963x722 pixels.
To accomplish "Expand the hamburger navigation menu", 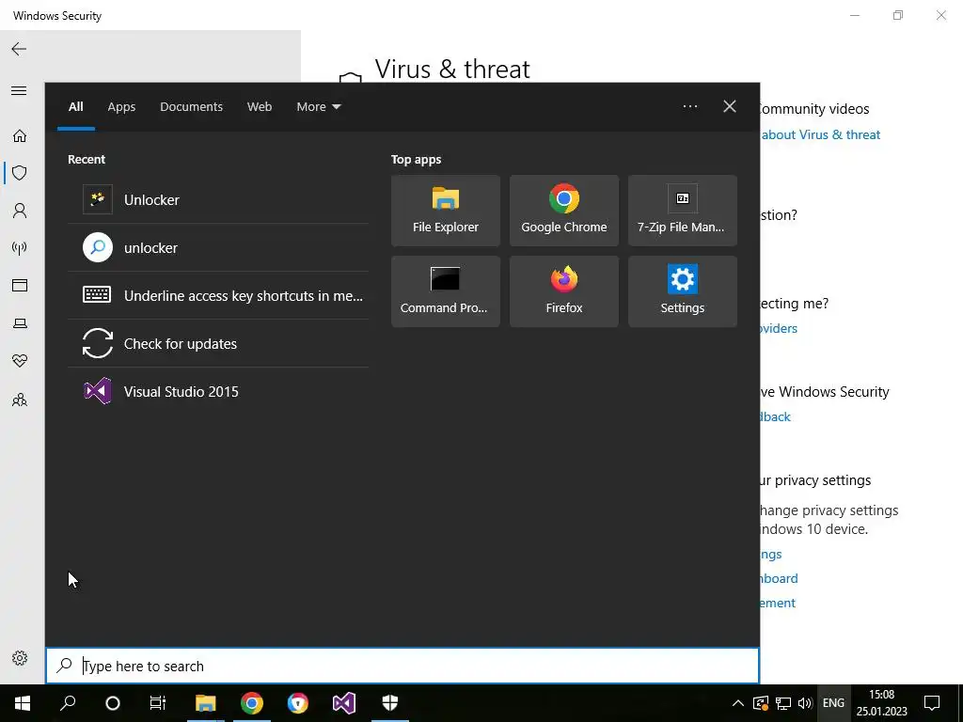I will click(19, 91).
